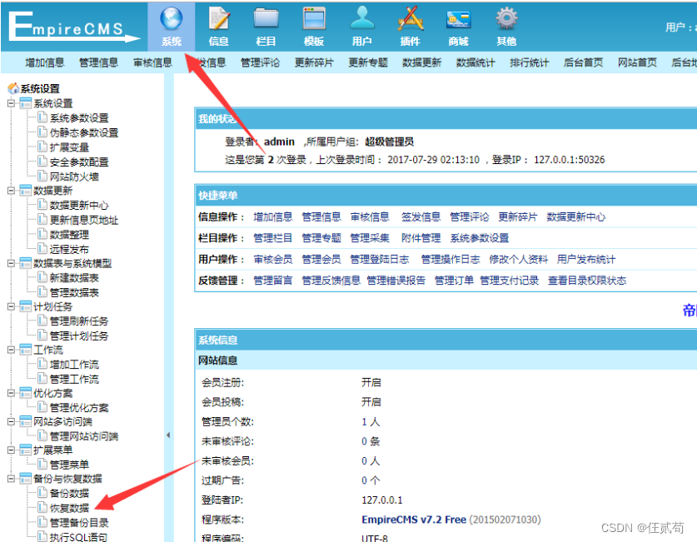The height and width of the screenshot is (542, 697).
Task: Click page icon beside 数据整理
Action: 42,234
